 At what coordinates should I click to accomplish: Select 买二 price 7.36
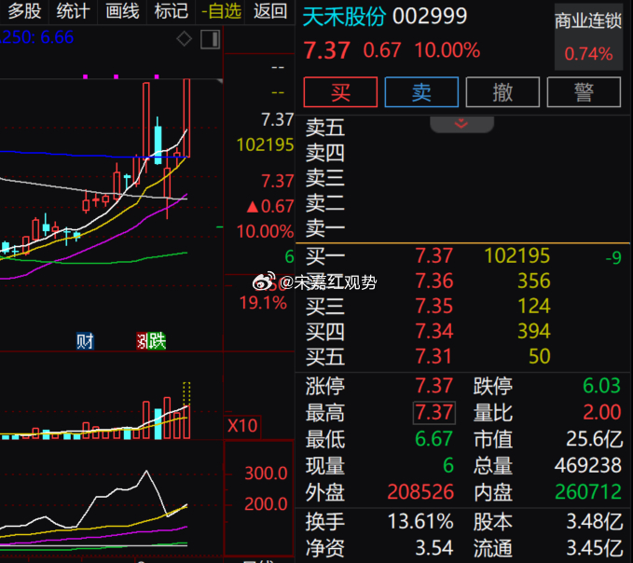point(434,281)
